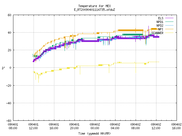Click the yellow SCANNER legend line sample
Viewport: 182px width, 136px height.
[169, 33]
